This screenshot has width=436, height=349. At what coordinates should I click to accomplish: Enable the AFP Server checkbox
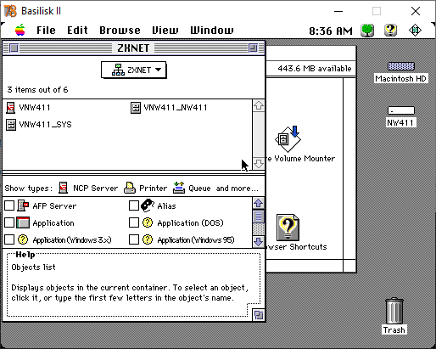pyautogui.click(x=9, y=205)
